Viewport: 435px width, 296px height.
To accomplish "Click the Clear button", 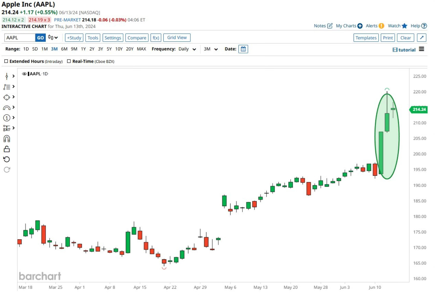I will 405,38.
